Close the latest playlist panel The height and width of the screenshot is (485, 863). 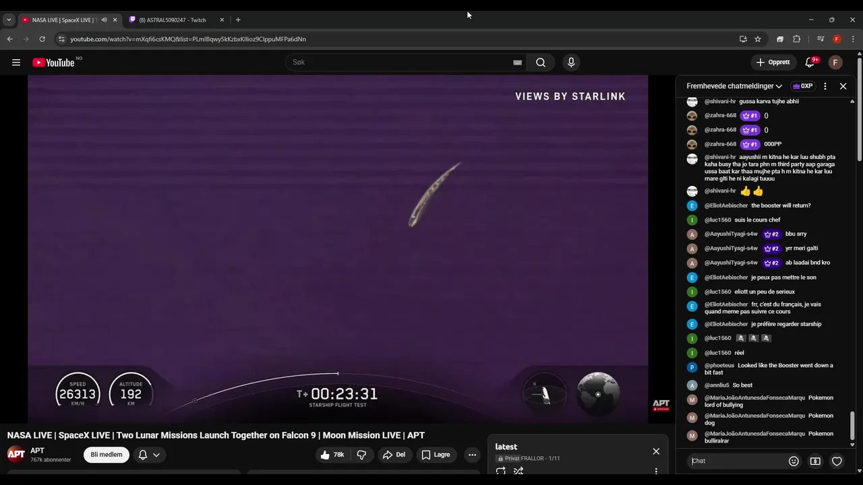656,451
